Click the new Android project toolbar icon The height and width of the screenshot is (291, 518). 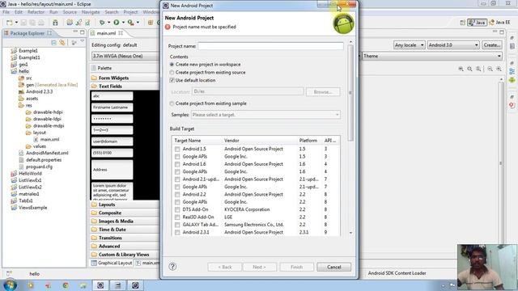pos(70,23)
